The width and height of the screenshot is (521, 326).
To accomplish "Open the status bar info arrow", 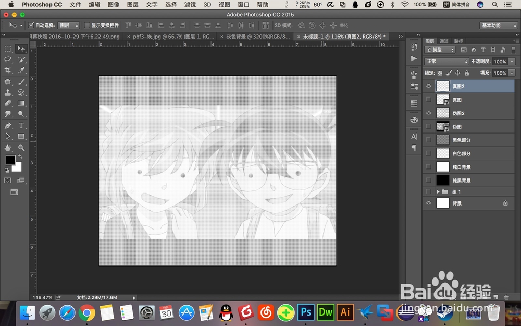I will 134,298.
